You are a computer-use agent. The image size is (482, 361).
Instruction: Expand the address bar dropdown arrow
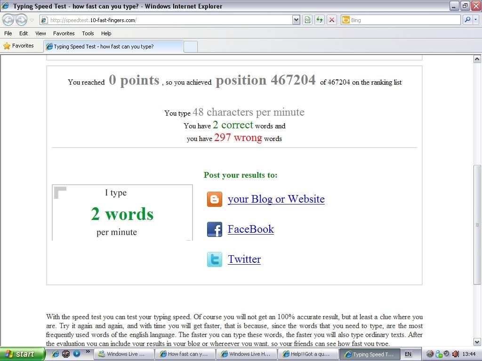click(296, 20)
